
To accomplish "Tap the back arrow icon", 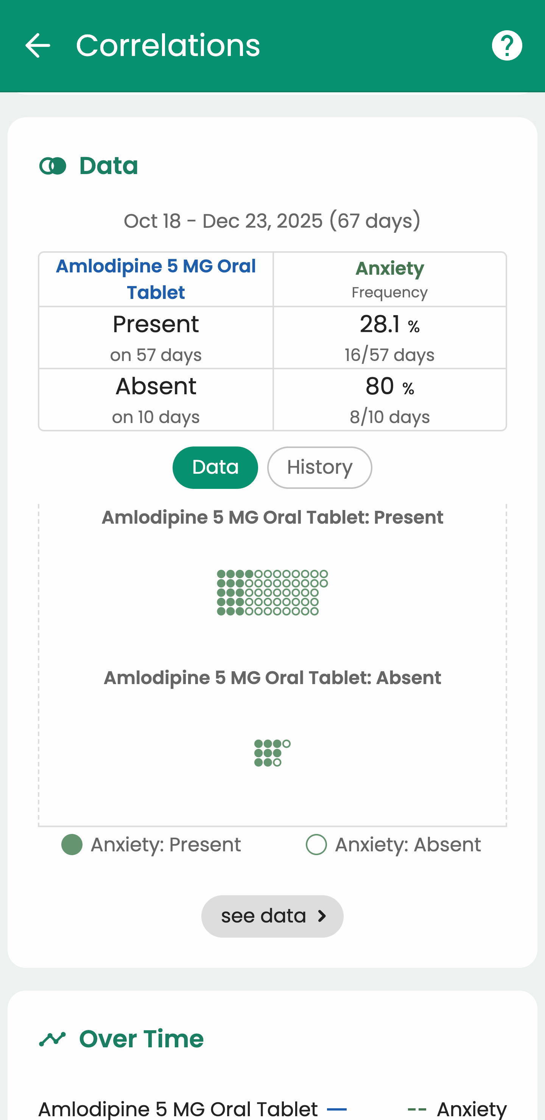I will pyautogui.click(x=38, y=45).
